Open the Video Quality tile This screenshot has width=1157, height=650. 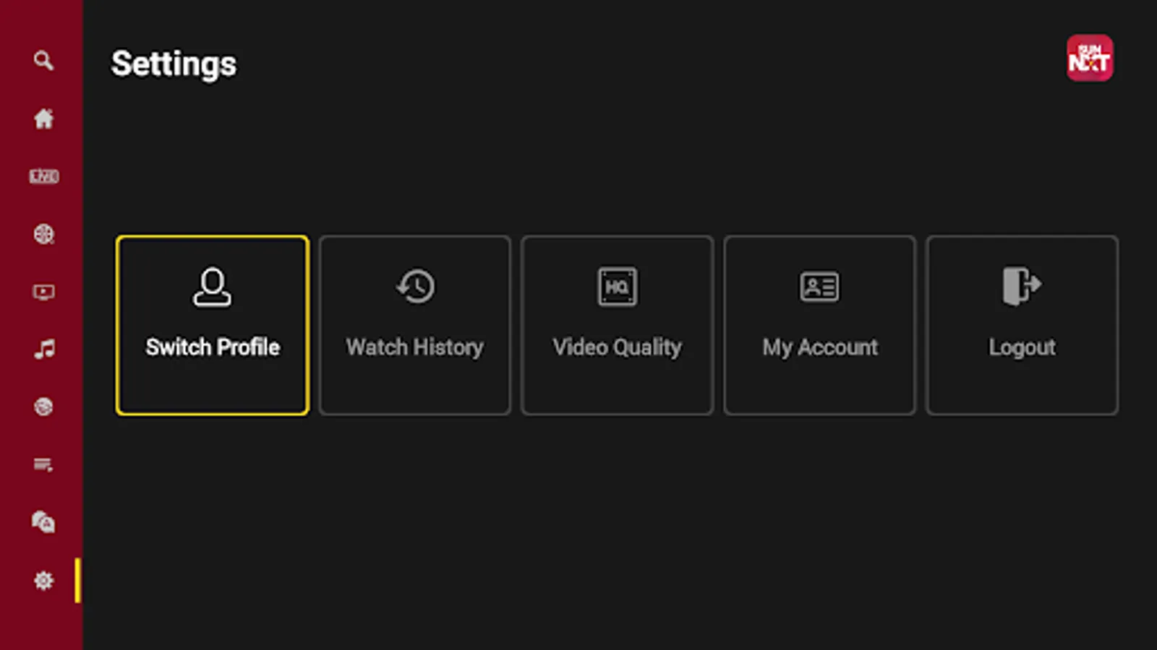click(x=618, y=325)
